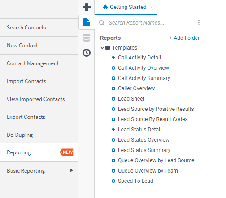Select Queue Overview by Team report

[148, 171]
